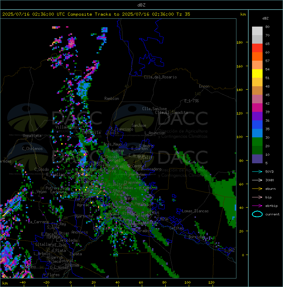Click the 'Ugarteche' map label
Image resolution: width=283 pixels, height=287 pixels.
point(84,216)
